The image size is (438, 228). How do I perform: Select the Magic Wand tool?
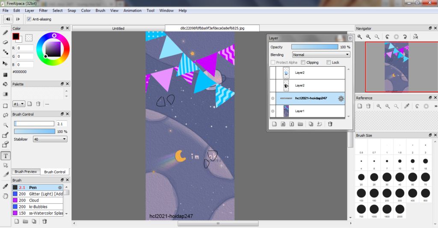click(x=5, y=125)
